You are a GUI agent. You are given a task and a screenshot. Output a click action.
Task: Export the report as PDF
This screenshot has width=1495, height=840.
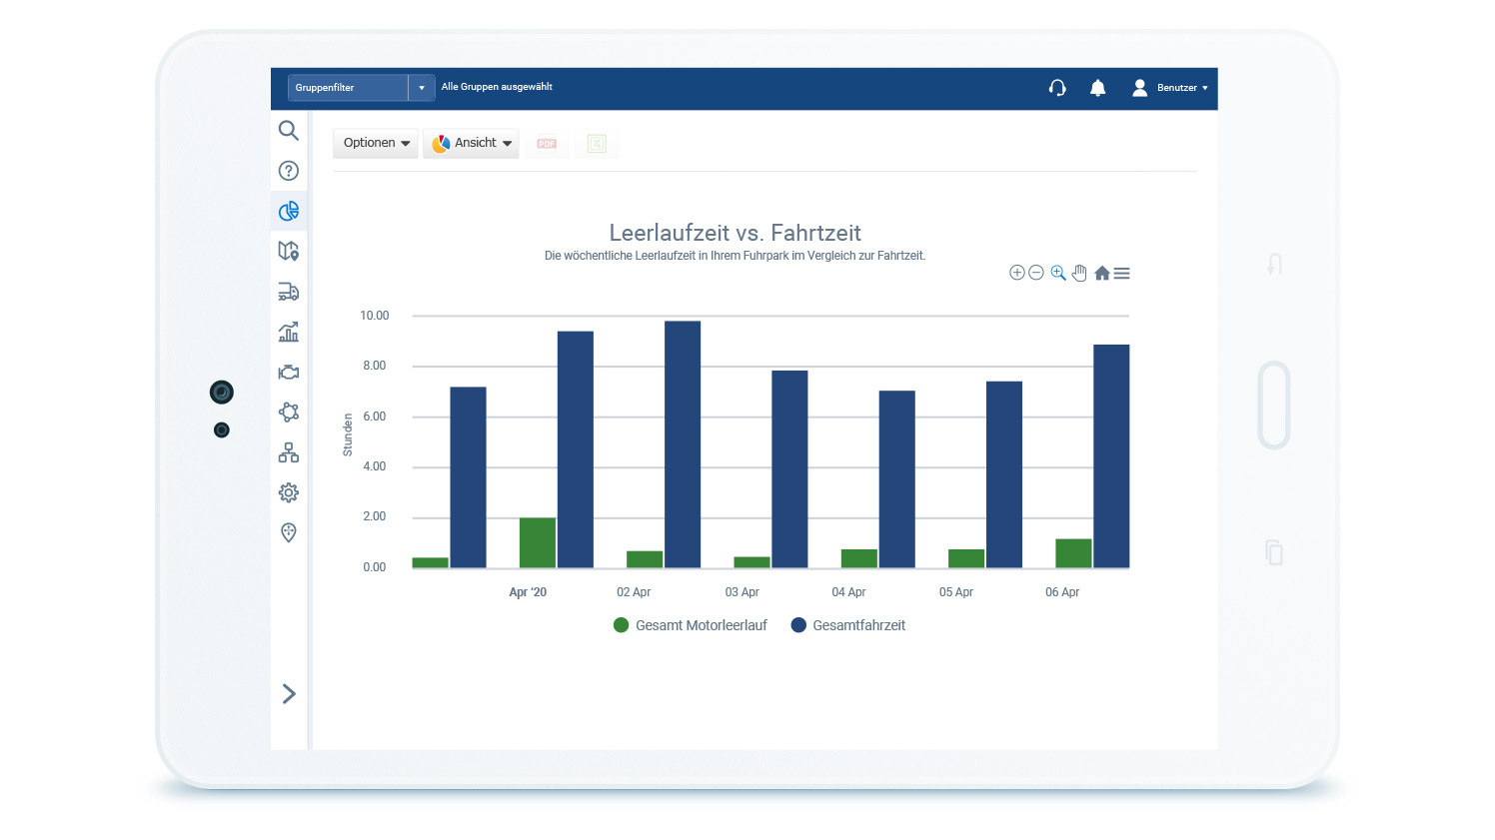point(547,144)
